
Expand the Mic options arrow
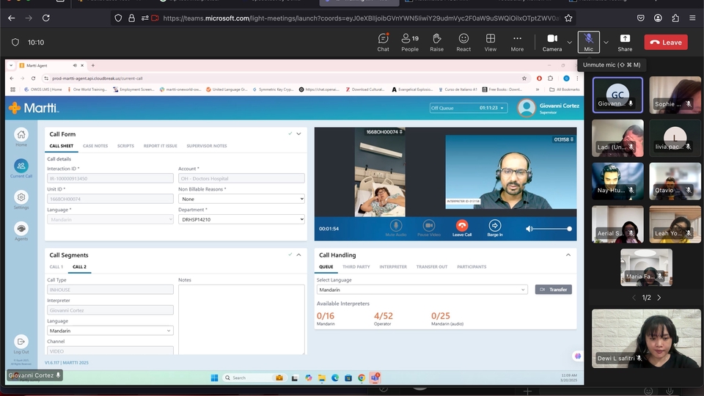pyautogui.click(x=606, y=42)
